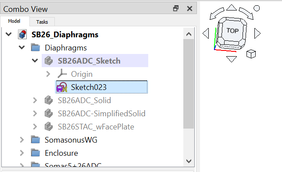Select the Diaphragms group label
Screen dimensions: 282x172
(66, 48)
